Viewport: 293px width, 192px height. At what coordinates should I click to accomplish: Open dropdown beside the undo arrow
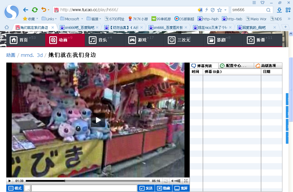49,10
